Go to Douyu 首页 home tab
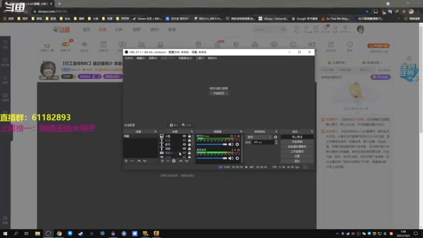 coord(87,30)
